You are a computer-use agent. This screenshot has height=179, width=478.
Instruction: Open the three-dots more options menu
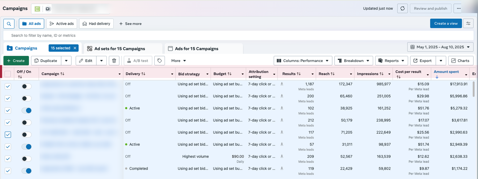(459, 8)
